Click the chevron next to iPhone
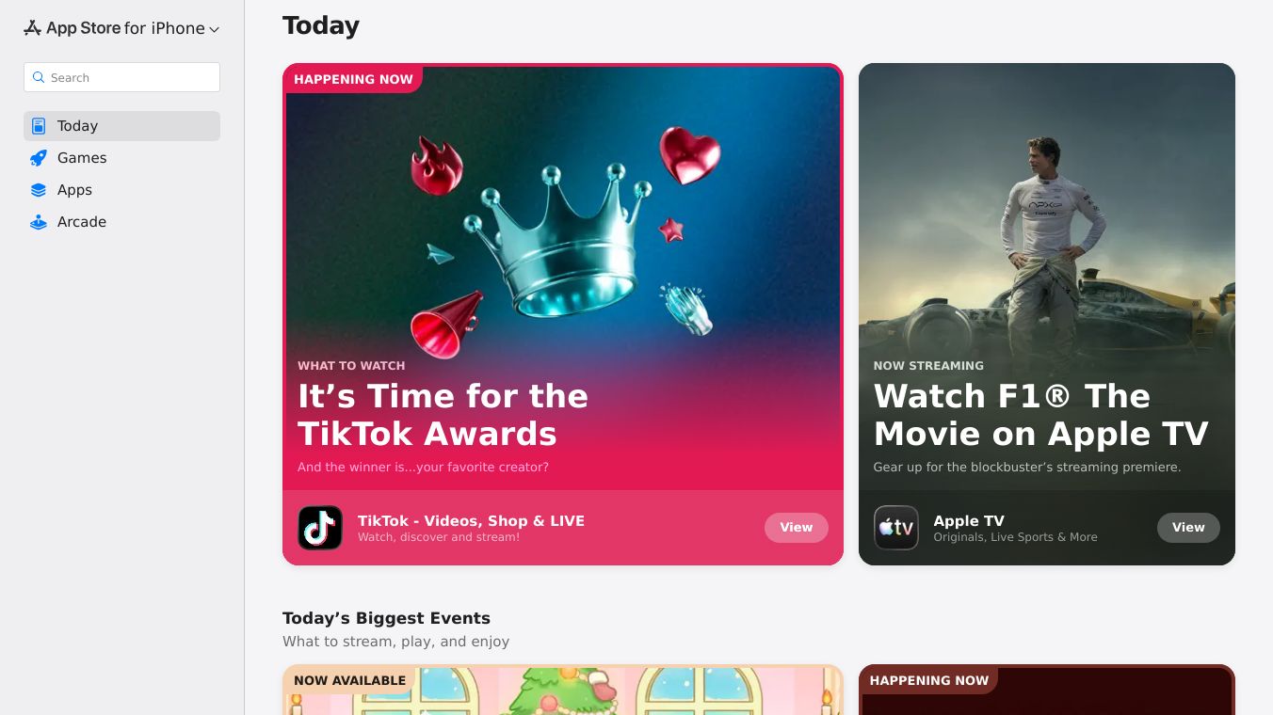This screenshot has height=715, width=1273. [214, 29]
